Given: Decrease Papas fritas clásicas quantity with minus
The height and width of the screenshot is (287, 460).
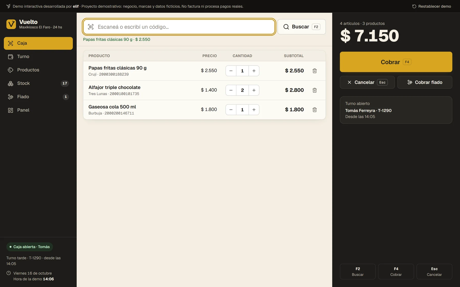Looking at the screenshot, I should (x=231, y=71).
